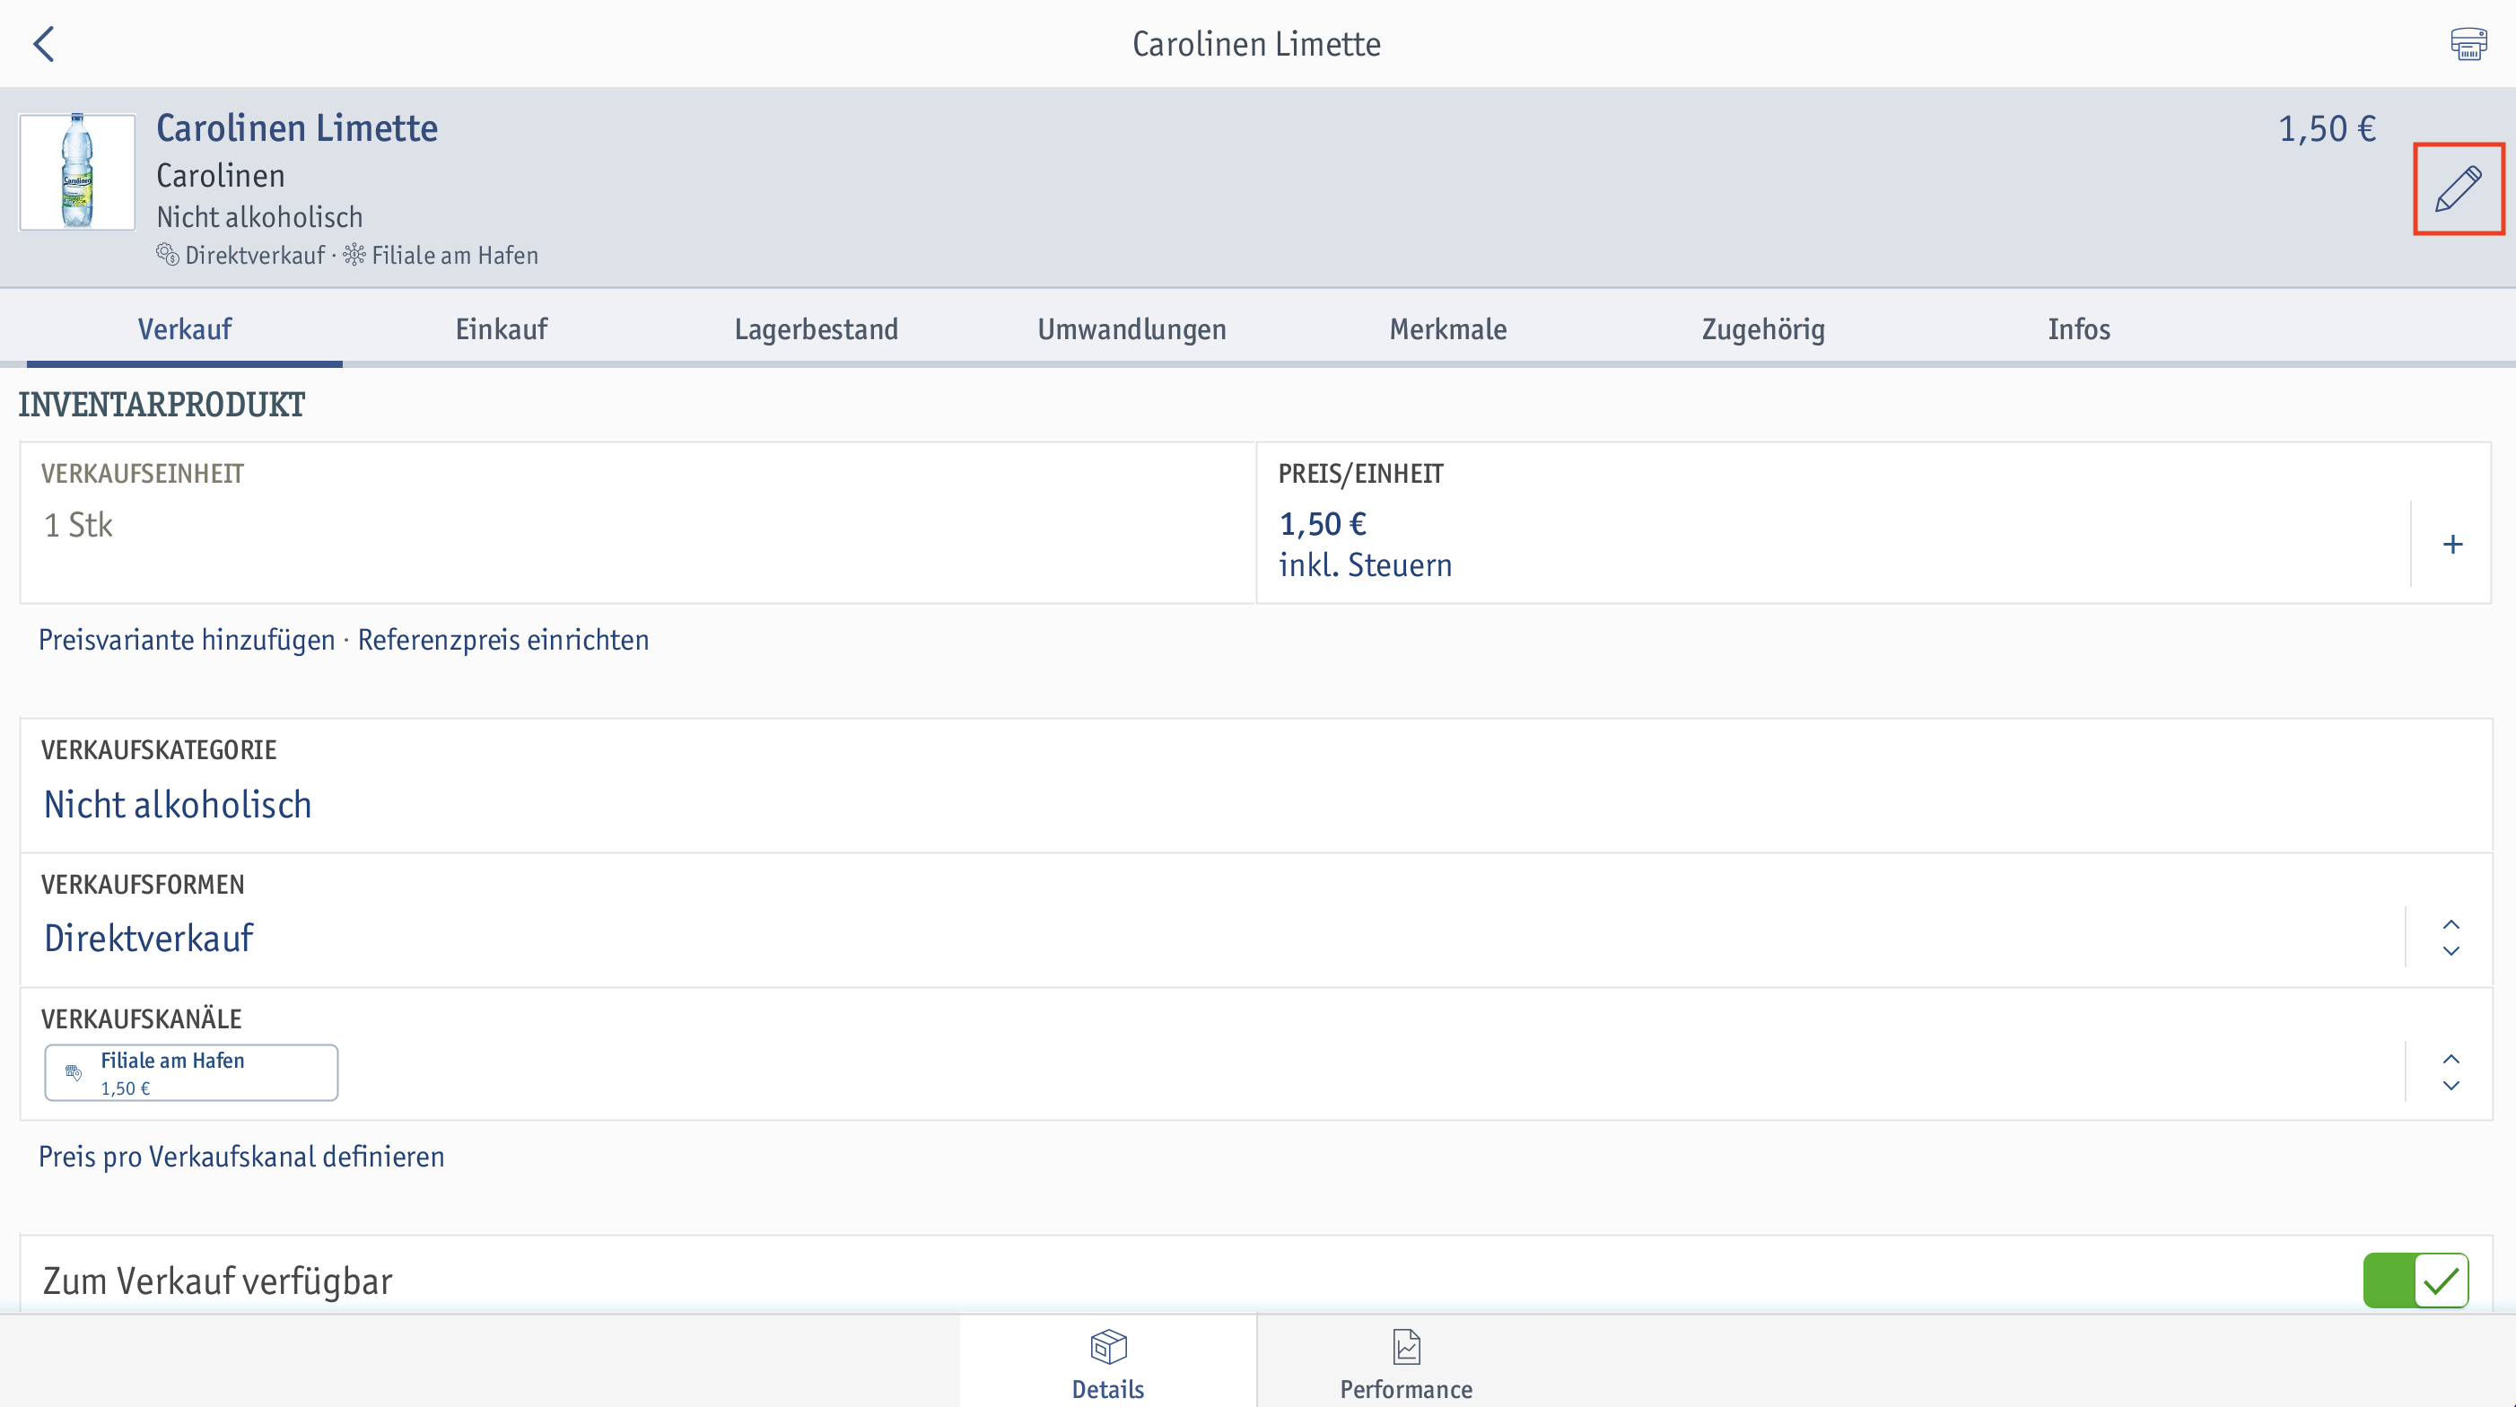Select the Merkmale tab
2516x1407 pixels.
[x=1447, y=329]
